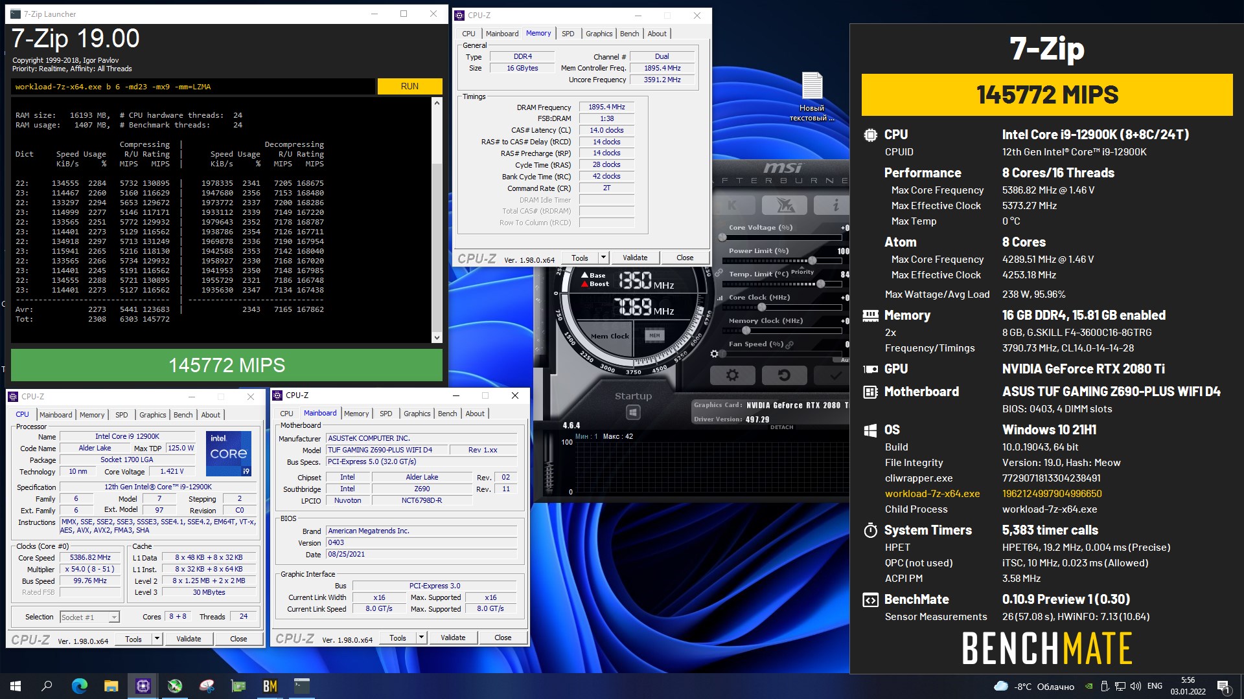Switch to Graphics tab in Memory CPU-Z window
This screenshot has width=1244, height=699.
[x=599, y=34]
